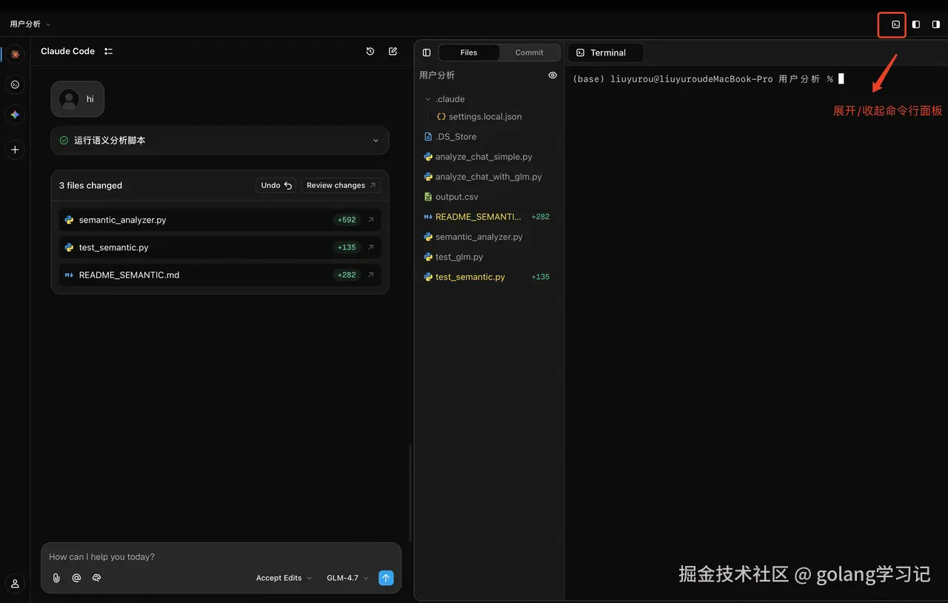Viewport: 948px width, 603px height.
Task: Mention a file with the @ icon
Action: pyautogui.click(x=76, y=578)
